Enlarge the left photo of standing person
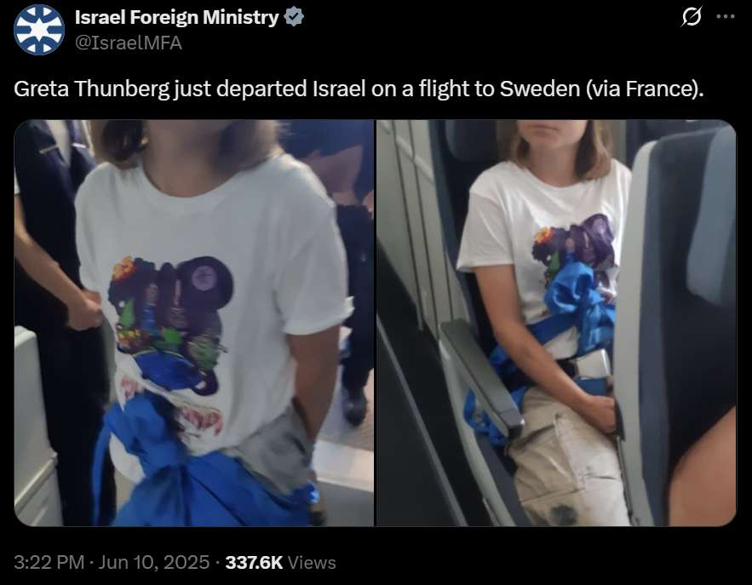This screenshot has height=585, width=752. pyautogui.click(x=194, y=323)
